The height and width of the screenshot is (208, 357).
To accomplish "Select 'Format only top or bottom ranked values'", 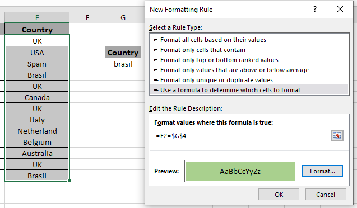I will pyautogui.click(x=249, y=60).
